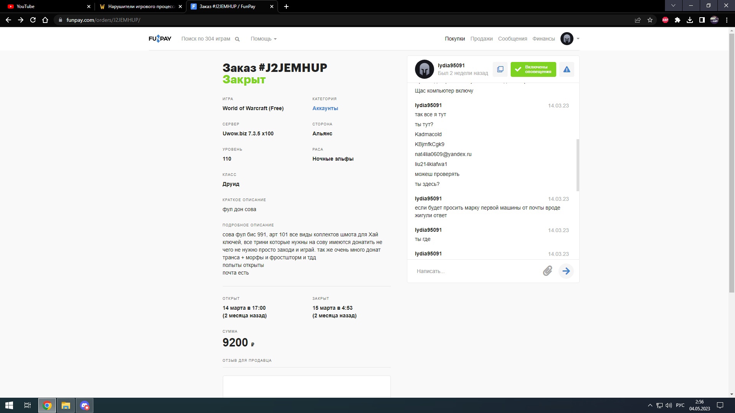View site lock info in address bar
The width and height of the screenshot is (735, 413).
tap(60, 20)
